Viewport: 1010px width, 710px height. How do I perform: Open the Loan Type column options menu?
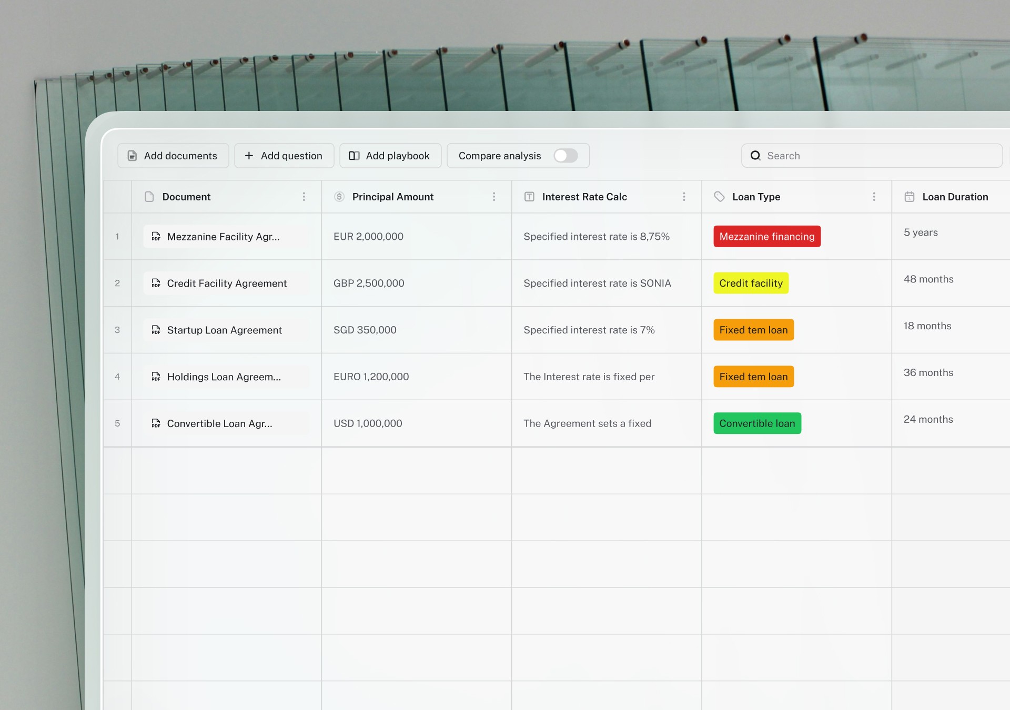pos(874,197)
